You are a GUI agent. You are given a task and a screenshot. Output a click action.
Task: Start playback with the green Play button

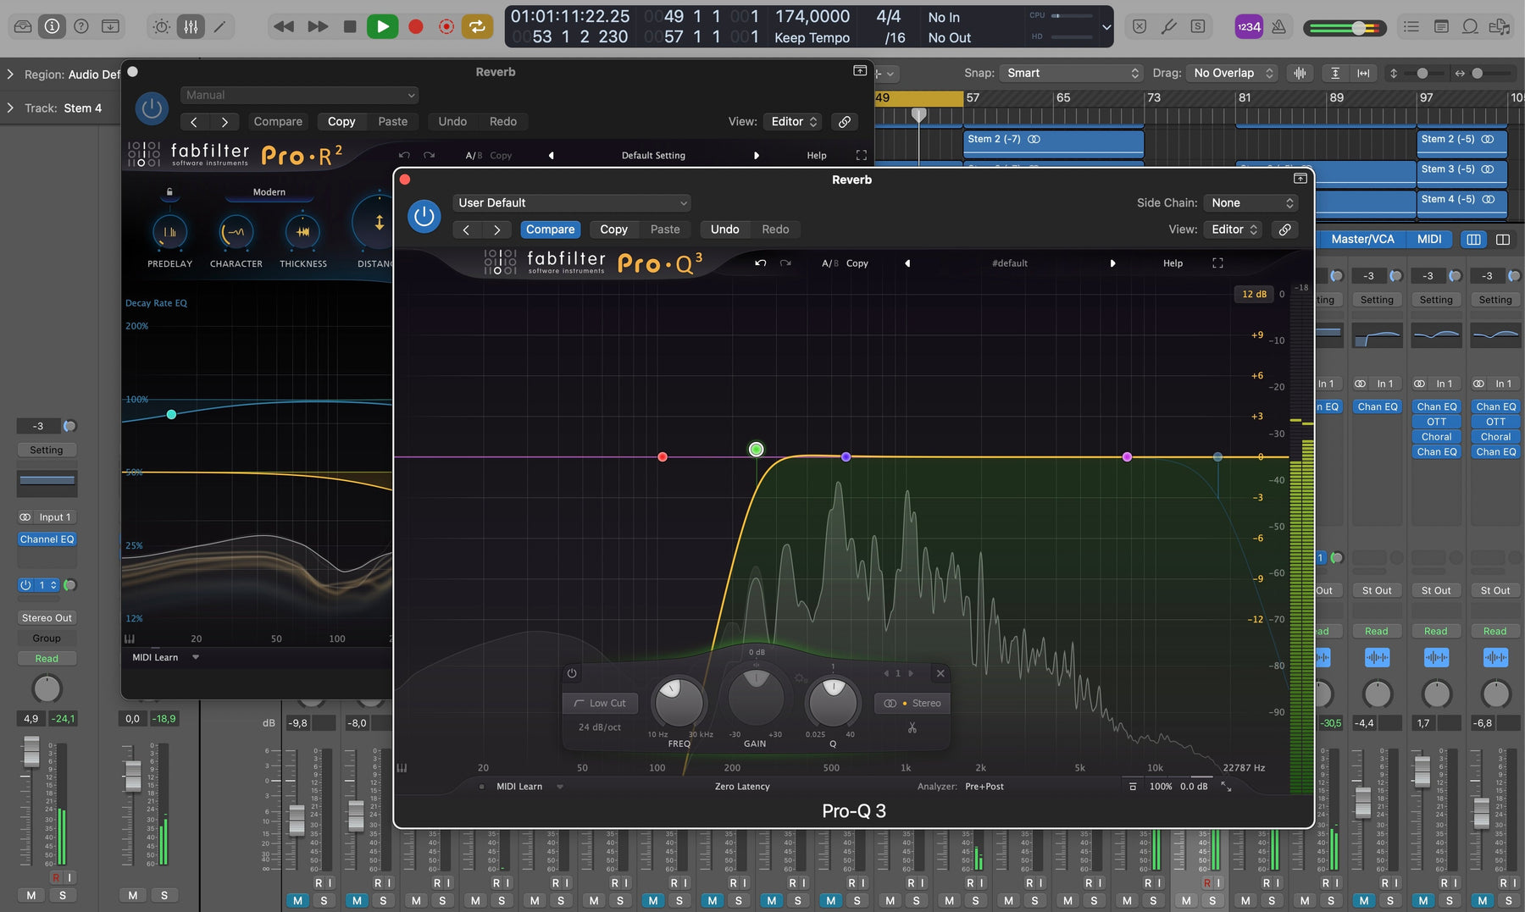382,26
